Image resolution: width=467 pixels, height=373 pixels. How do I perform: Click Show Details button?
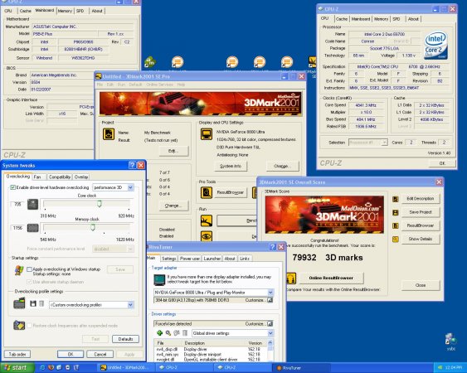point(421,239)
